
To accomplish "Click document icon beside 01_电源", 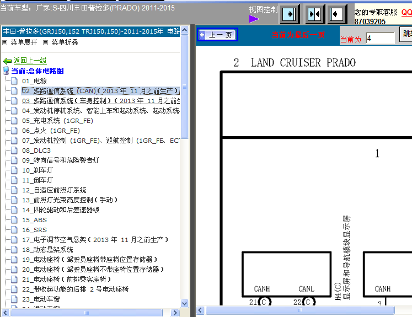I will pos(14,80).
